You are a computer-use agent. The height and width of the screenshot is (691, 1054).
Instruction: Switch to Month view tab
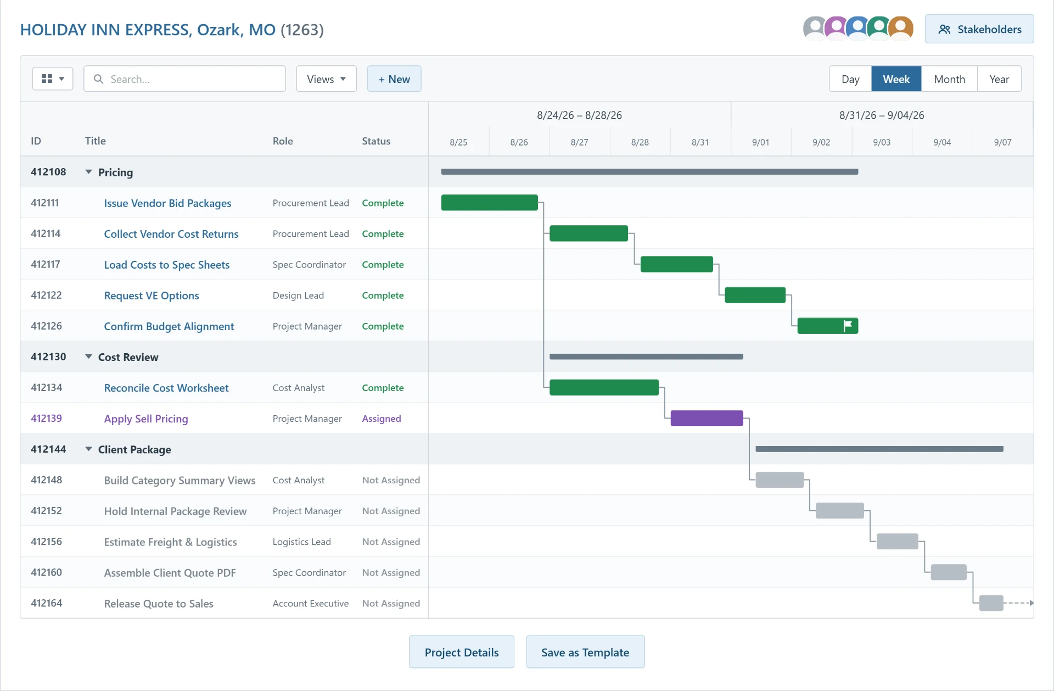click(950, 79)
